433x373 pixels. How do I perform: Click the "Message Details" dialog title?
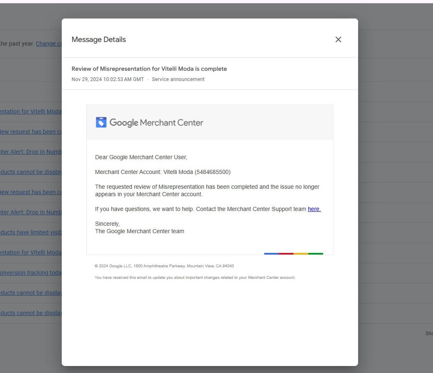[99, 39]
